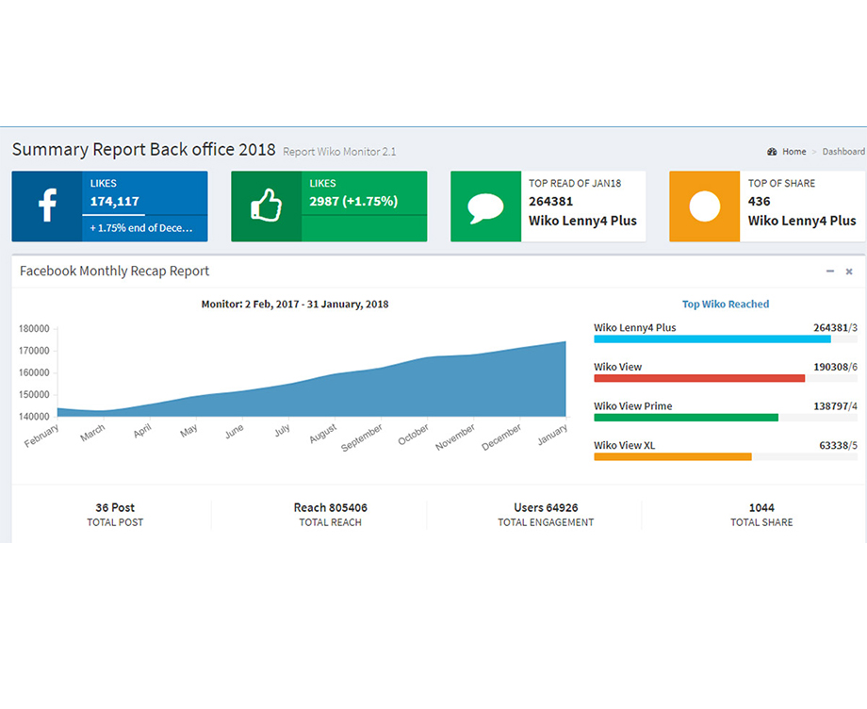Click the Wiko View red progress bar
867x709 pixels.
pyautogui.click(x=699, y=378)
